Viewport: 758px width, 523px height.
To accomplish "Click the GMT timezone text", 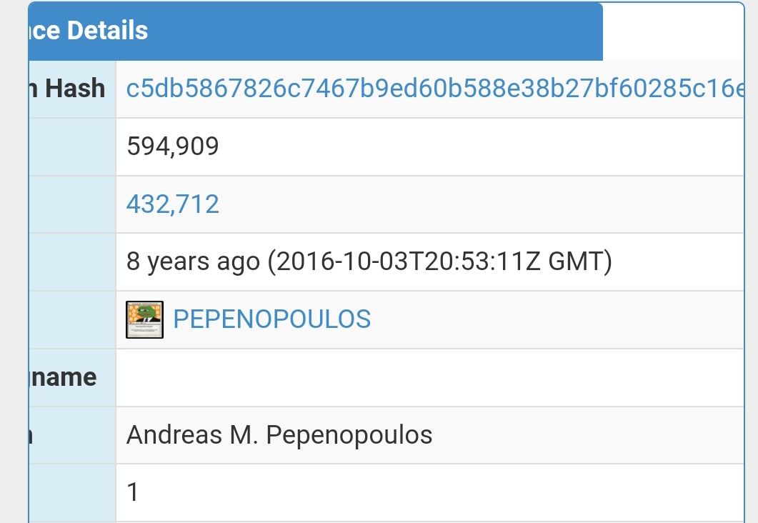I will (575, 261).
